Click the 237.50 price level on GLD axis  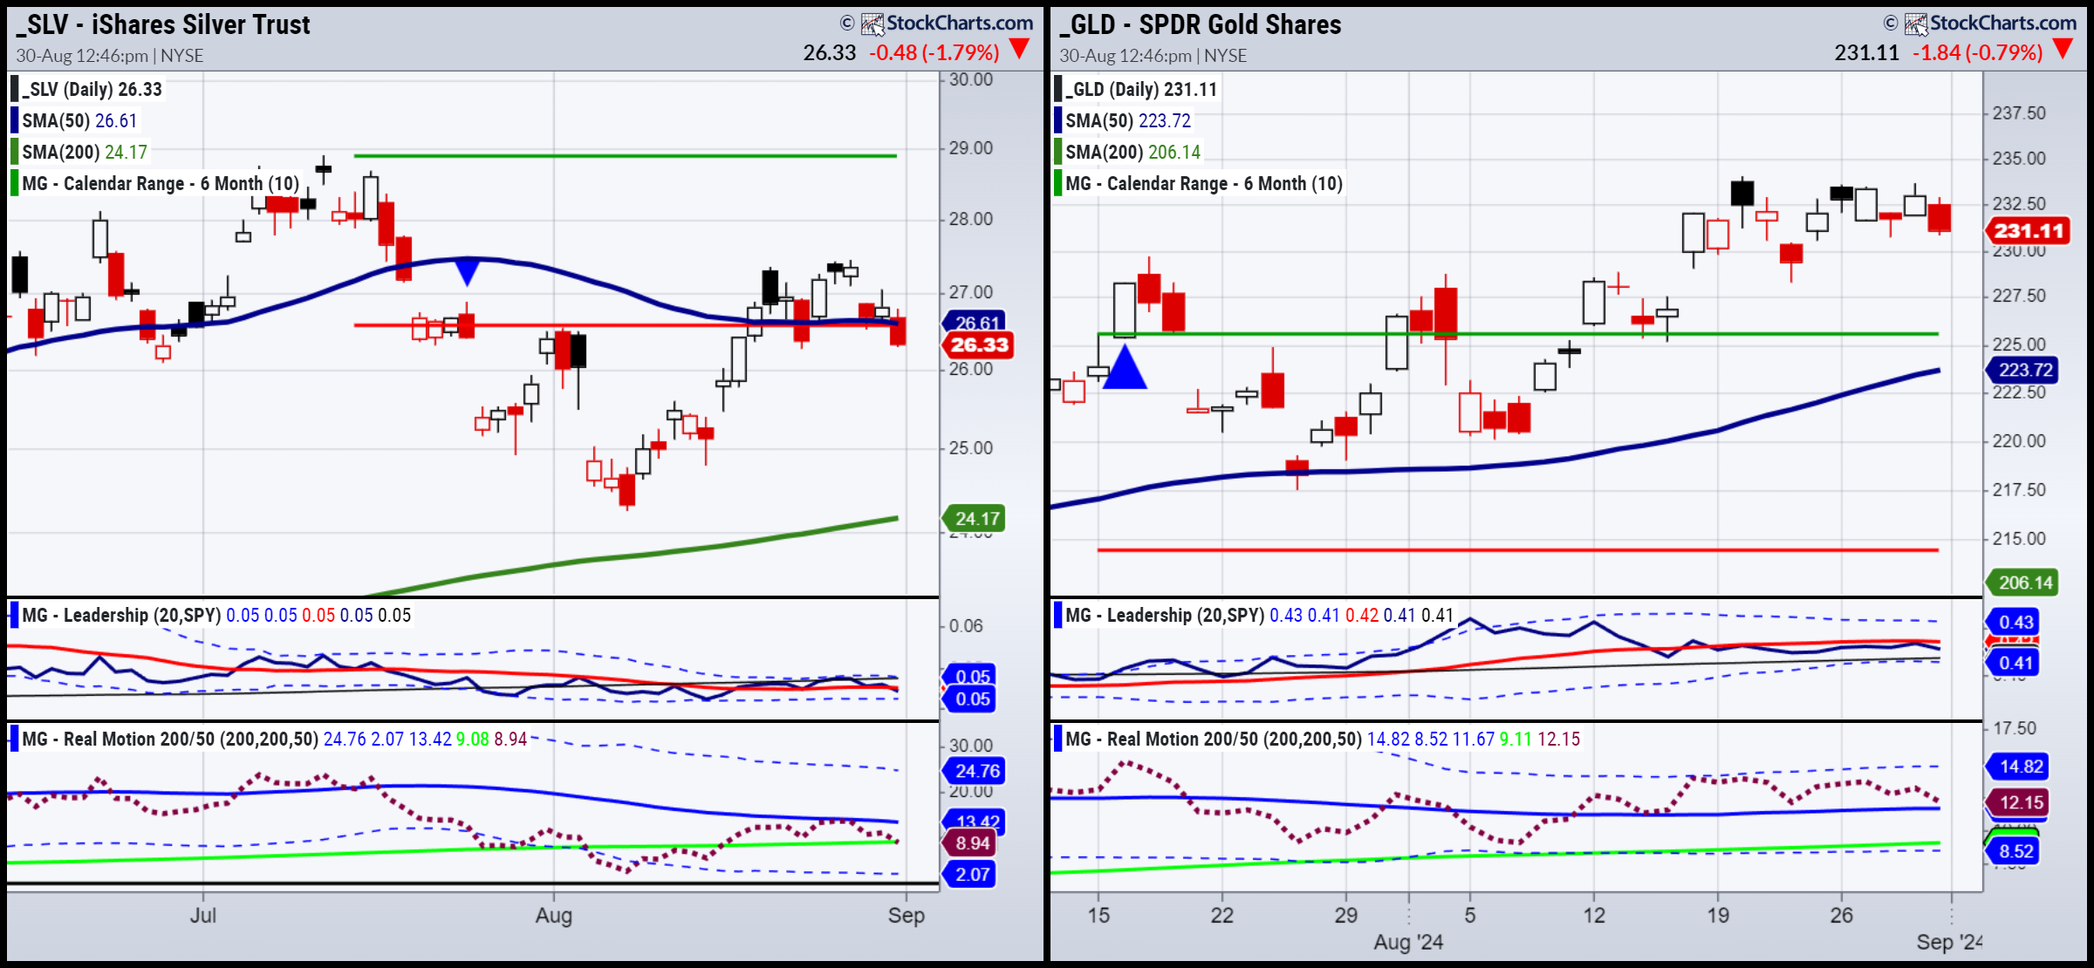point(2019,113)
